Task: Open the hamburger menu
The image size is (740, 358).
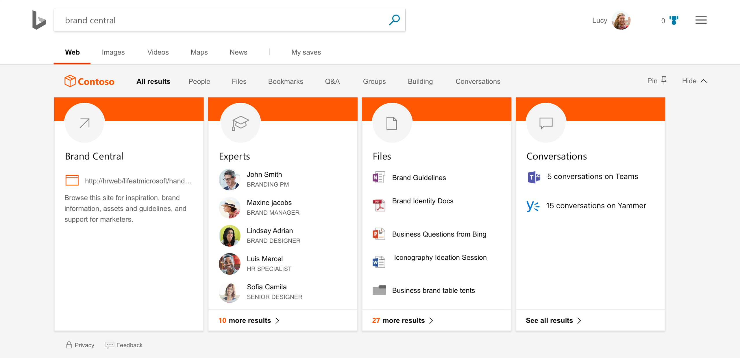Action: (701, 20)
